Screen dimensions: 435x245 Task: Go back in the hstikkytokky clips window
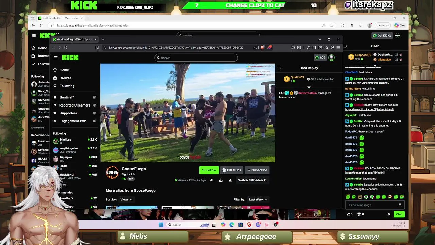(33, 26)
